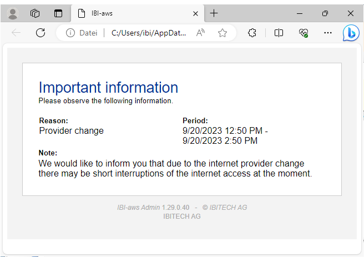
Task: Open the workspaces icon
Action: [35, 13]
